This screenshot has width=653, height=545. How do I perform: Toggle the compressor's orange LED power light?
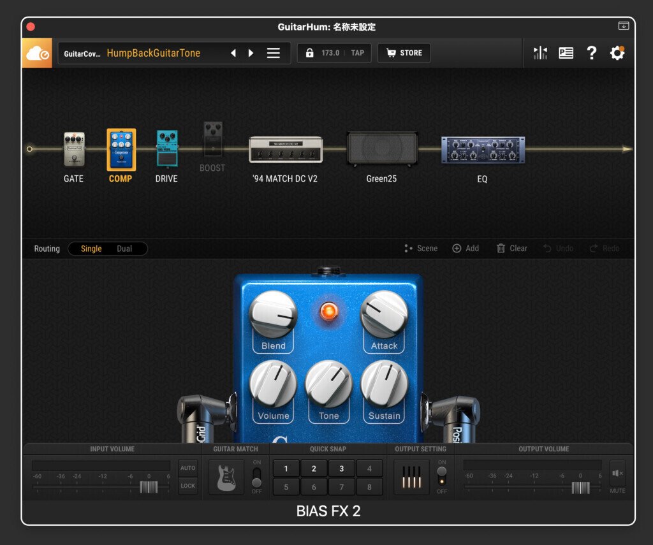pyautogui.click(x=328, y=311)
